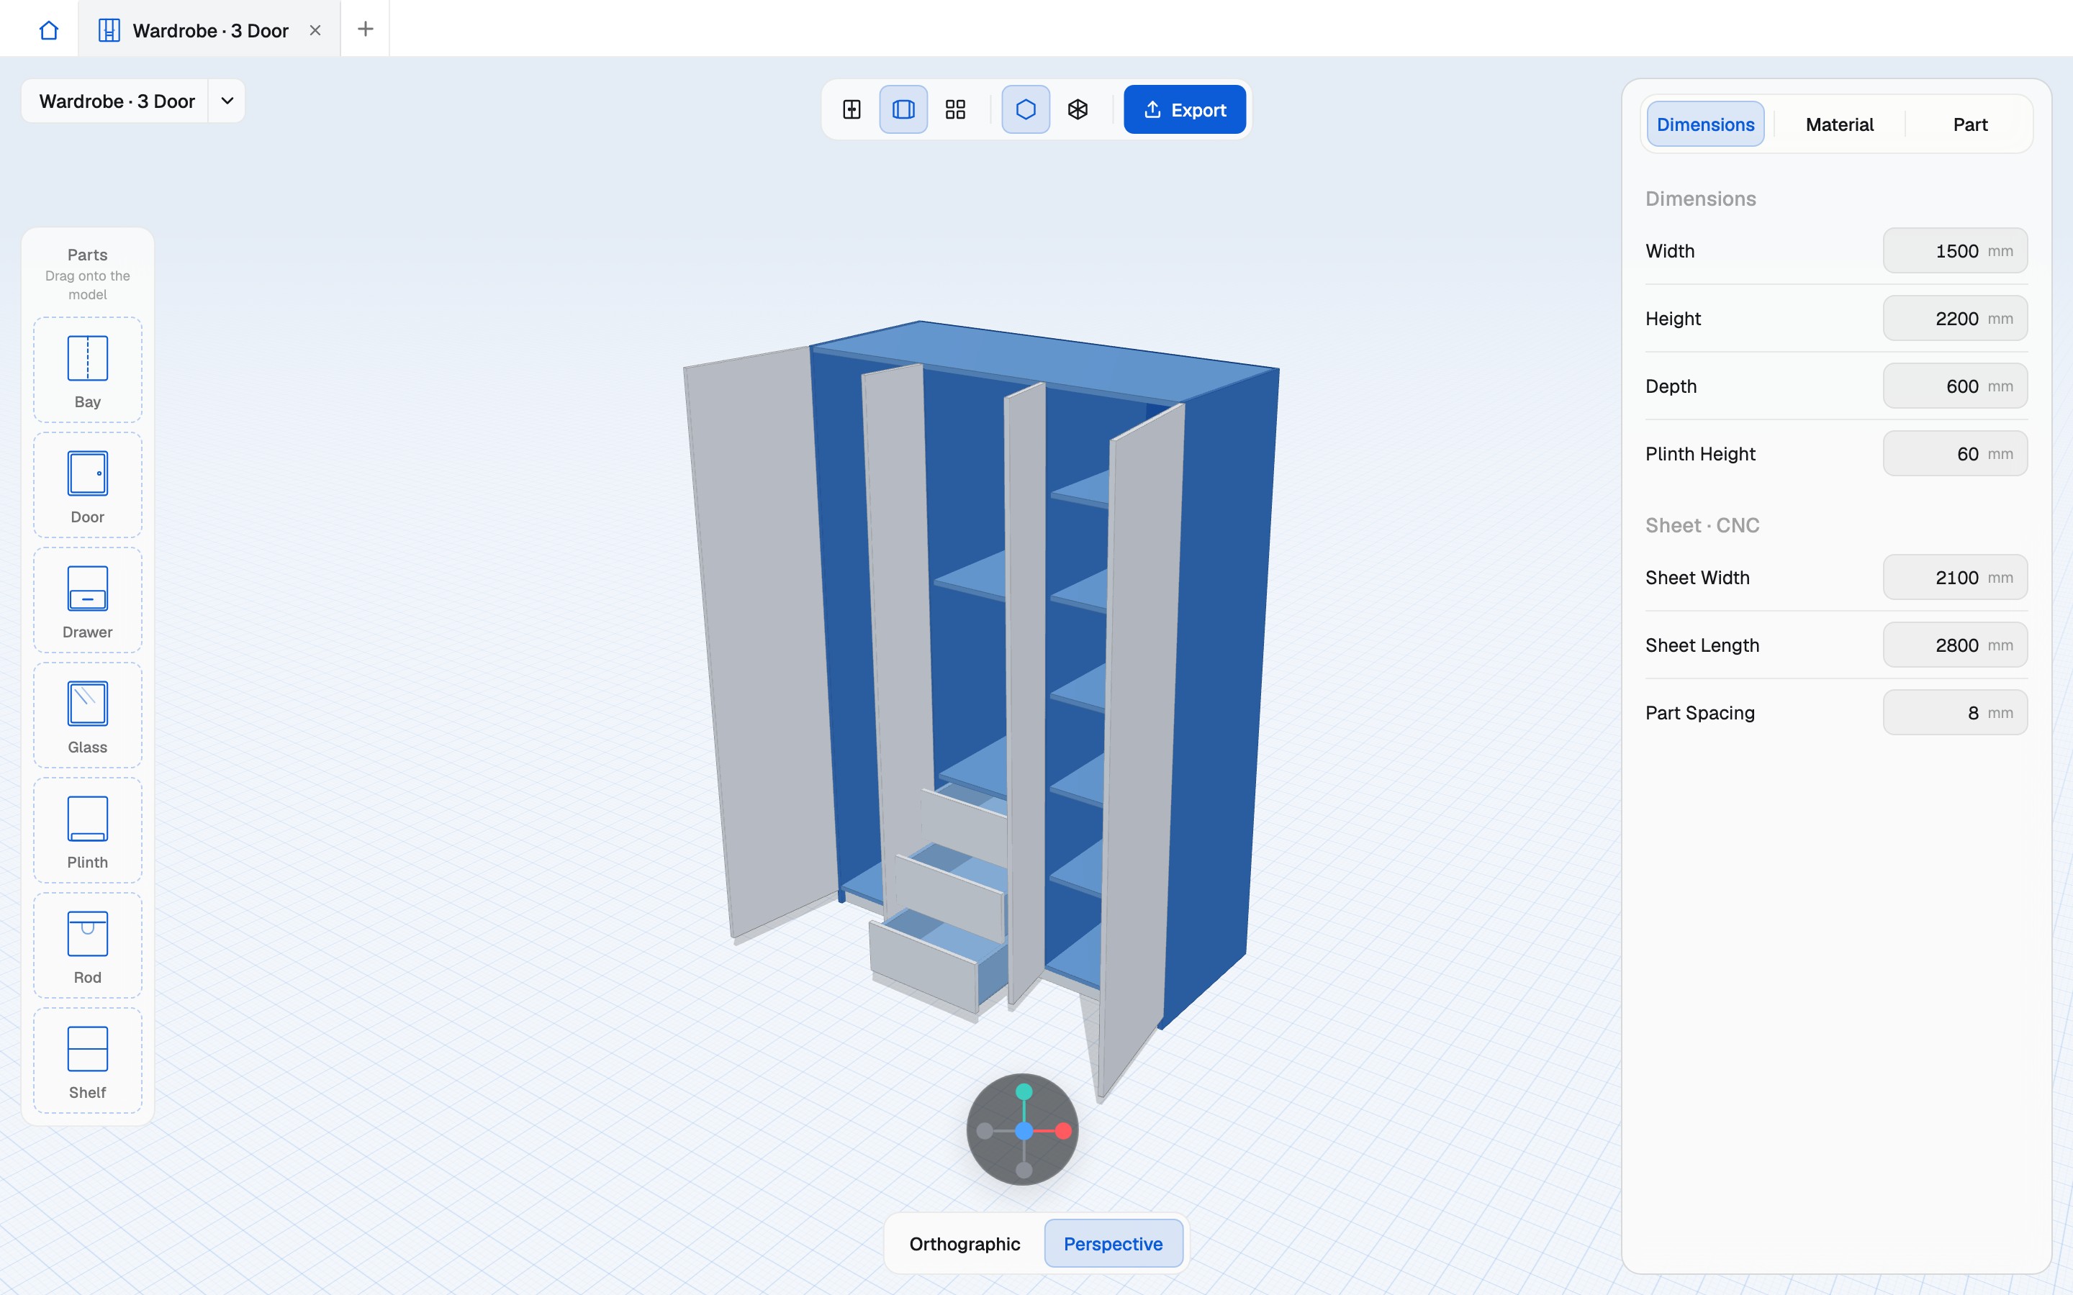Switch to Perspective projection
The image size is (2073, 1295).
1113,1244
